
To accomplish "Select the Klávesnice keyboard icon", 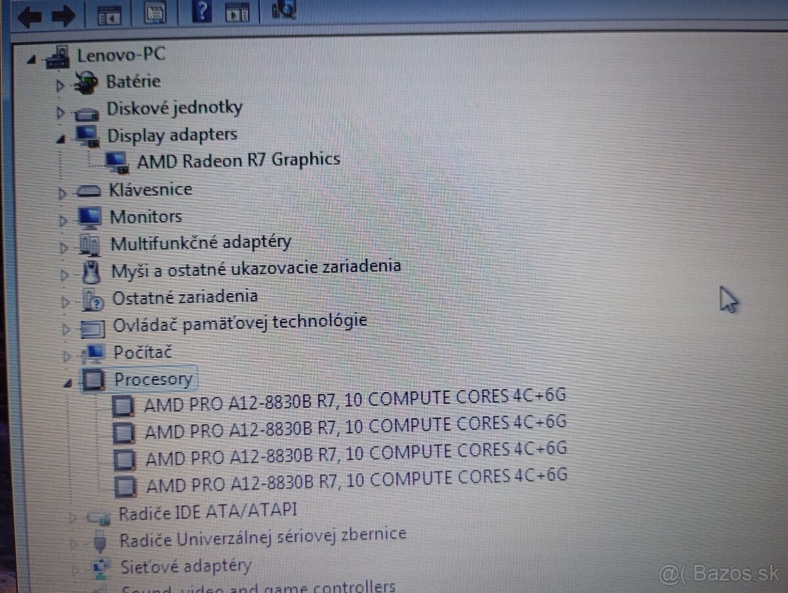I will tap(89, 191).
